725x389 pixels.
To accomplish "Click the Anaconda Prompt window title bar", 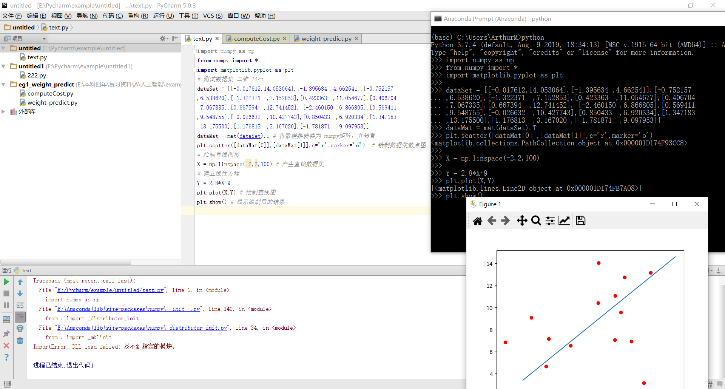I will 578,19.
